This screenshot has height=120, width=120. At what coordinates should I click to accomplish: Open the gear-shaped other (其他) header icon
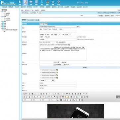59,3
